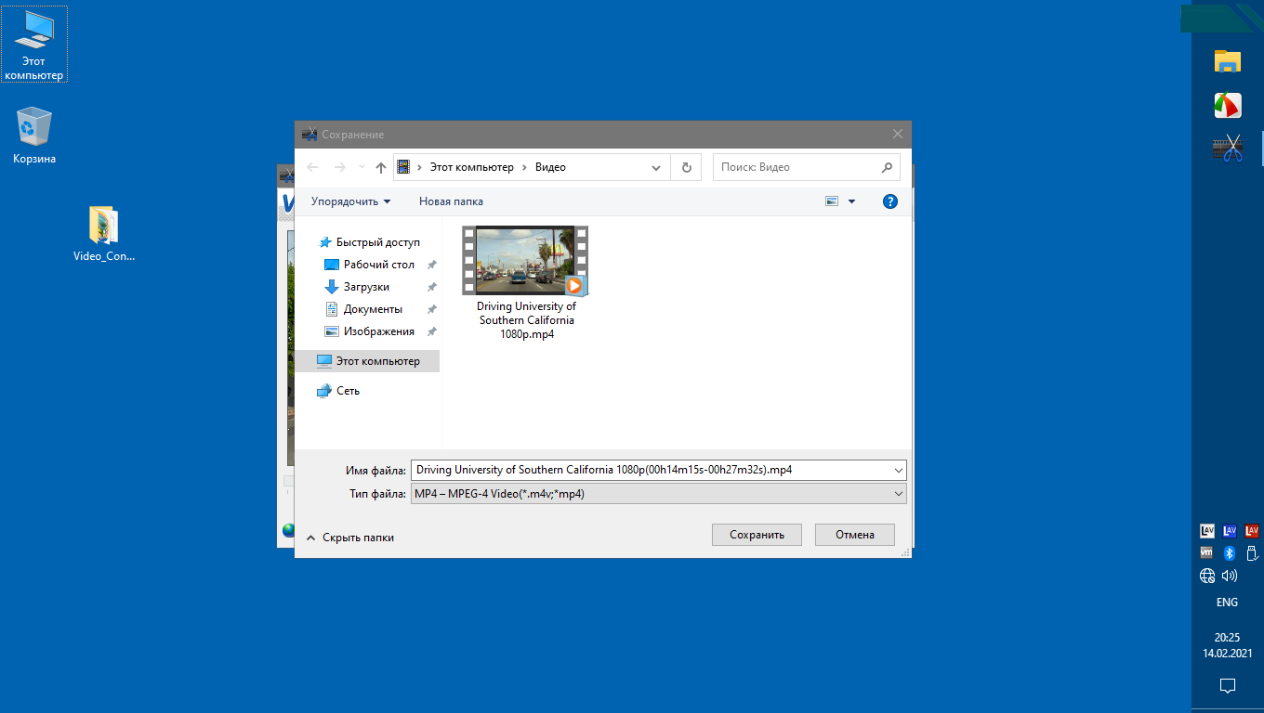This screenshot has width=1264, height=713.
Task: Expand the Тип файла format dropdown
Action: click(898, 495)
